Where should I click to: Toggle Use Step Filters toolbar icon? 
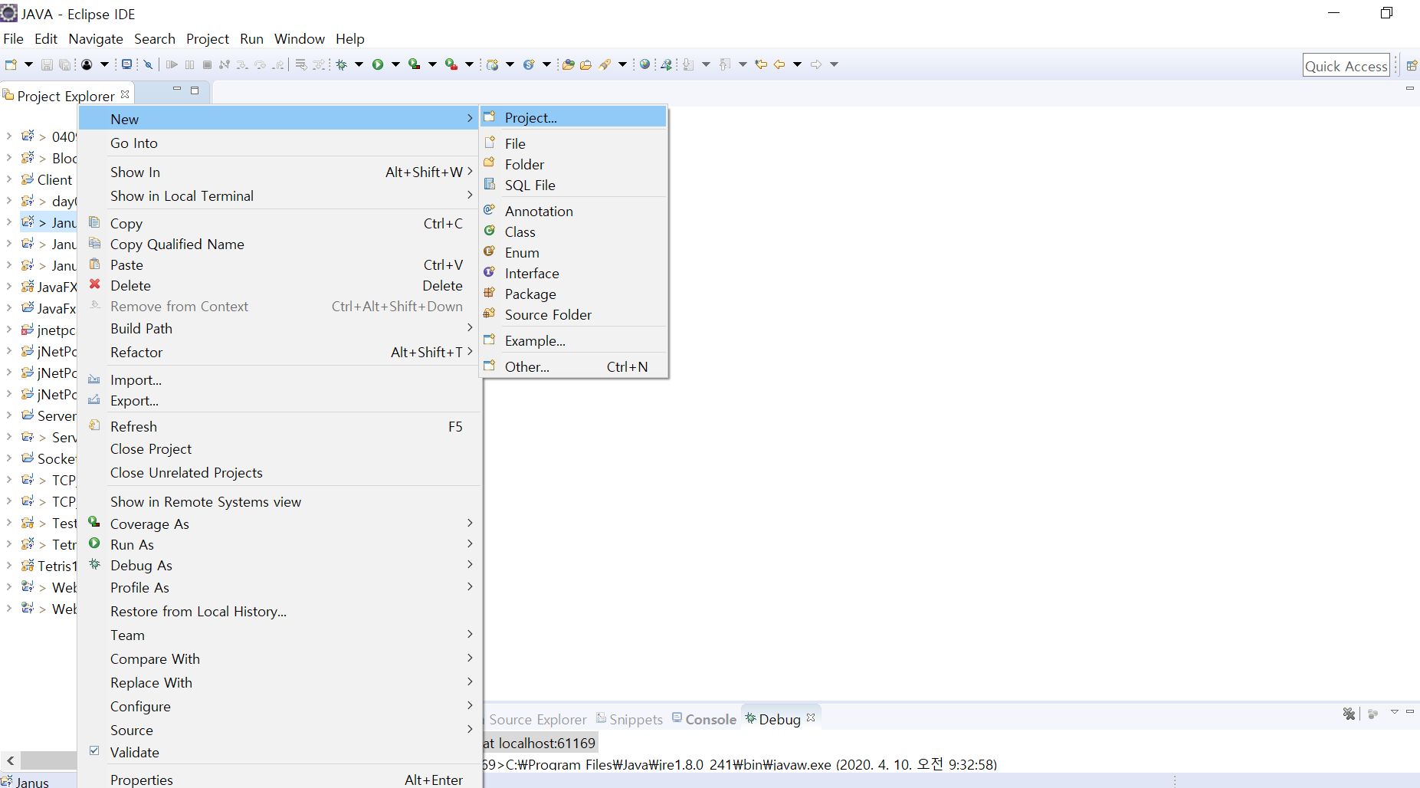(318, 64)
